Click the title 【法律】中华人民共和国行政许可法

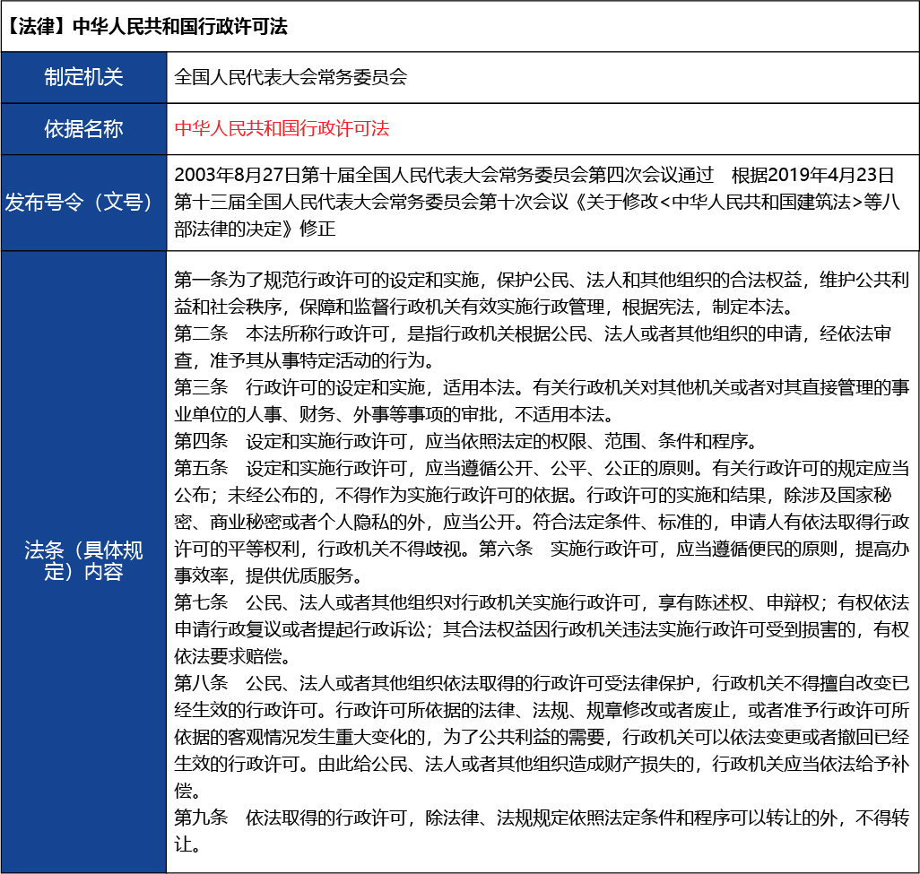pos(147,26)
